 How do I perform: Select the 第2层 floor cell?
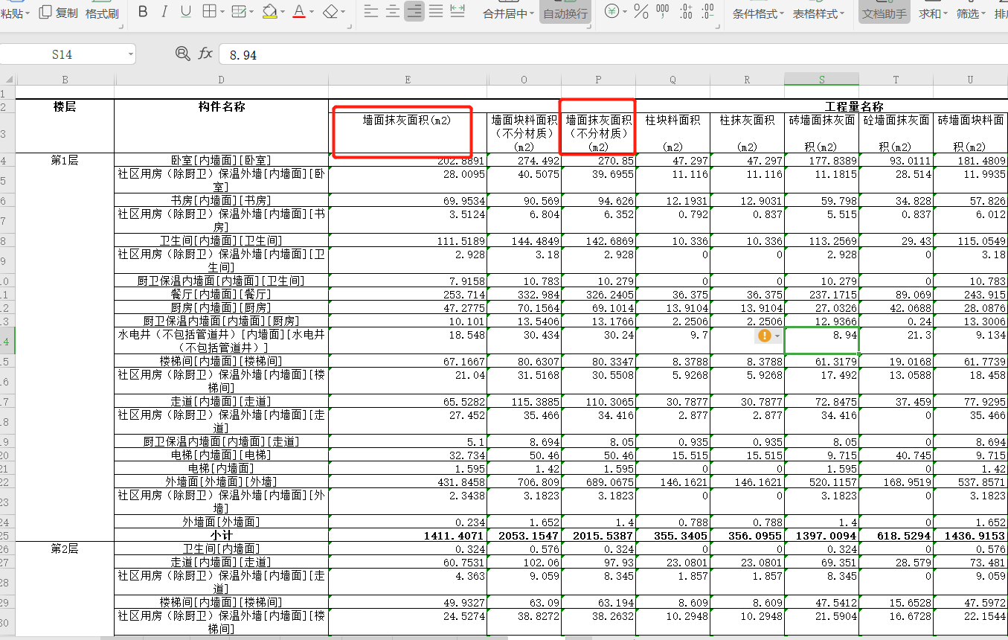coord(65,548)
